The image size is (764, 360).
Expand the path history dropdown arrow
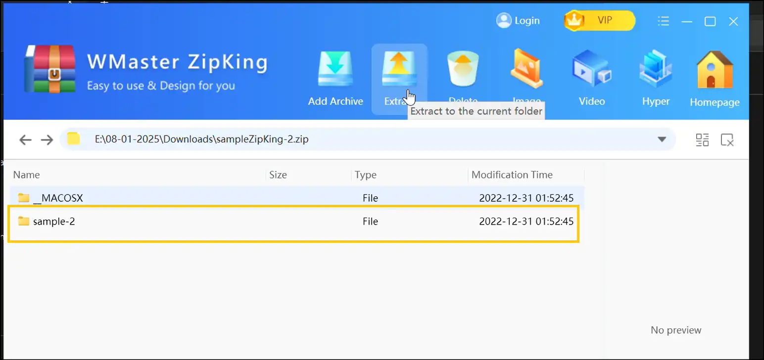pyautogui.click(x=662, y=139)
